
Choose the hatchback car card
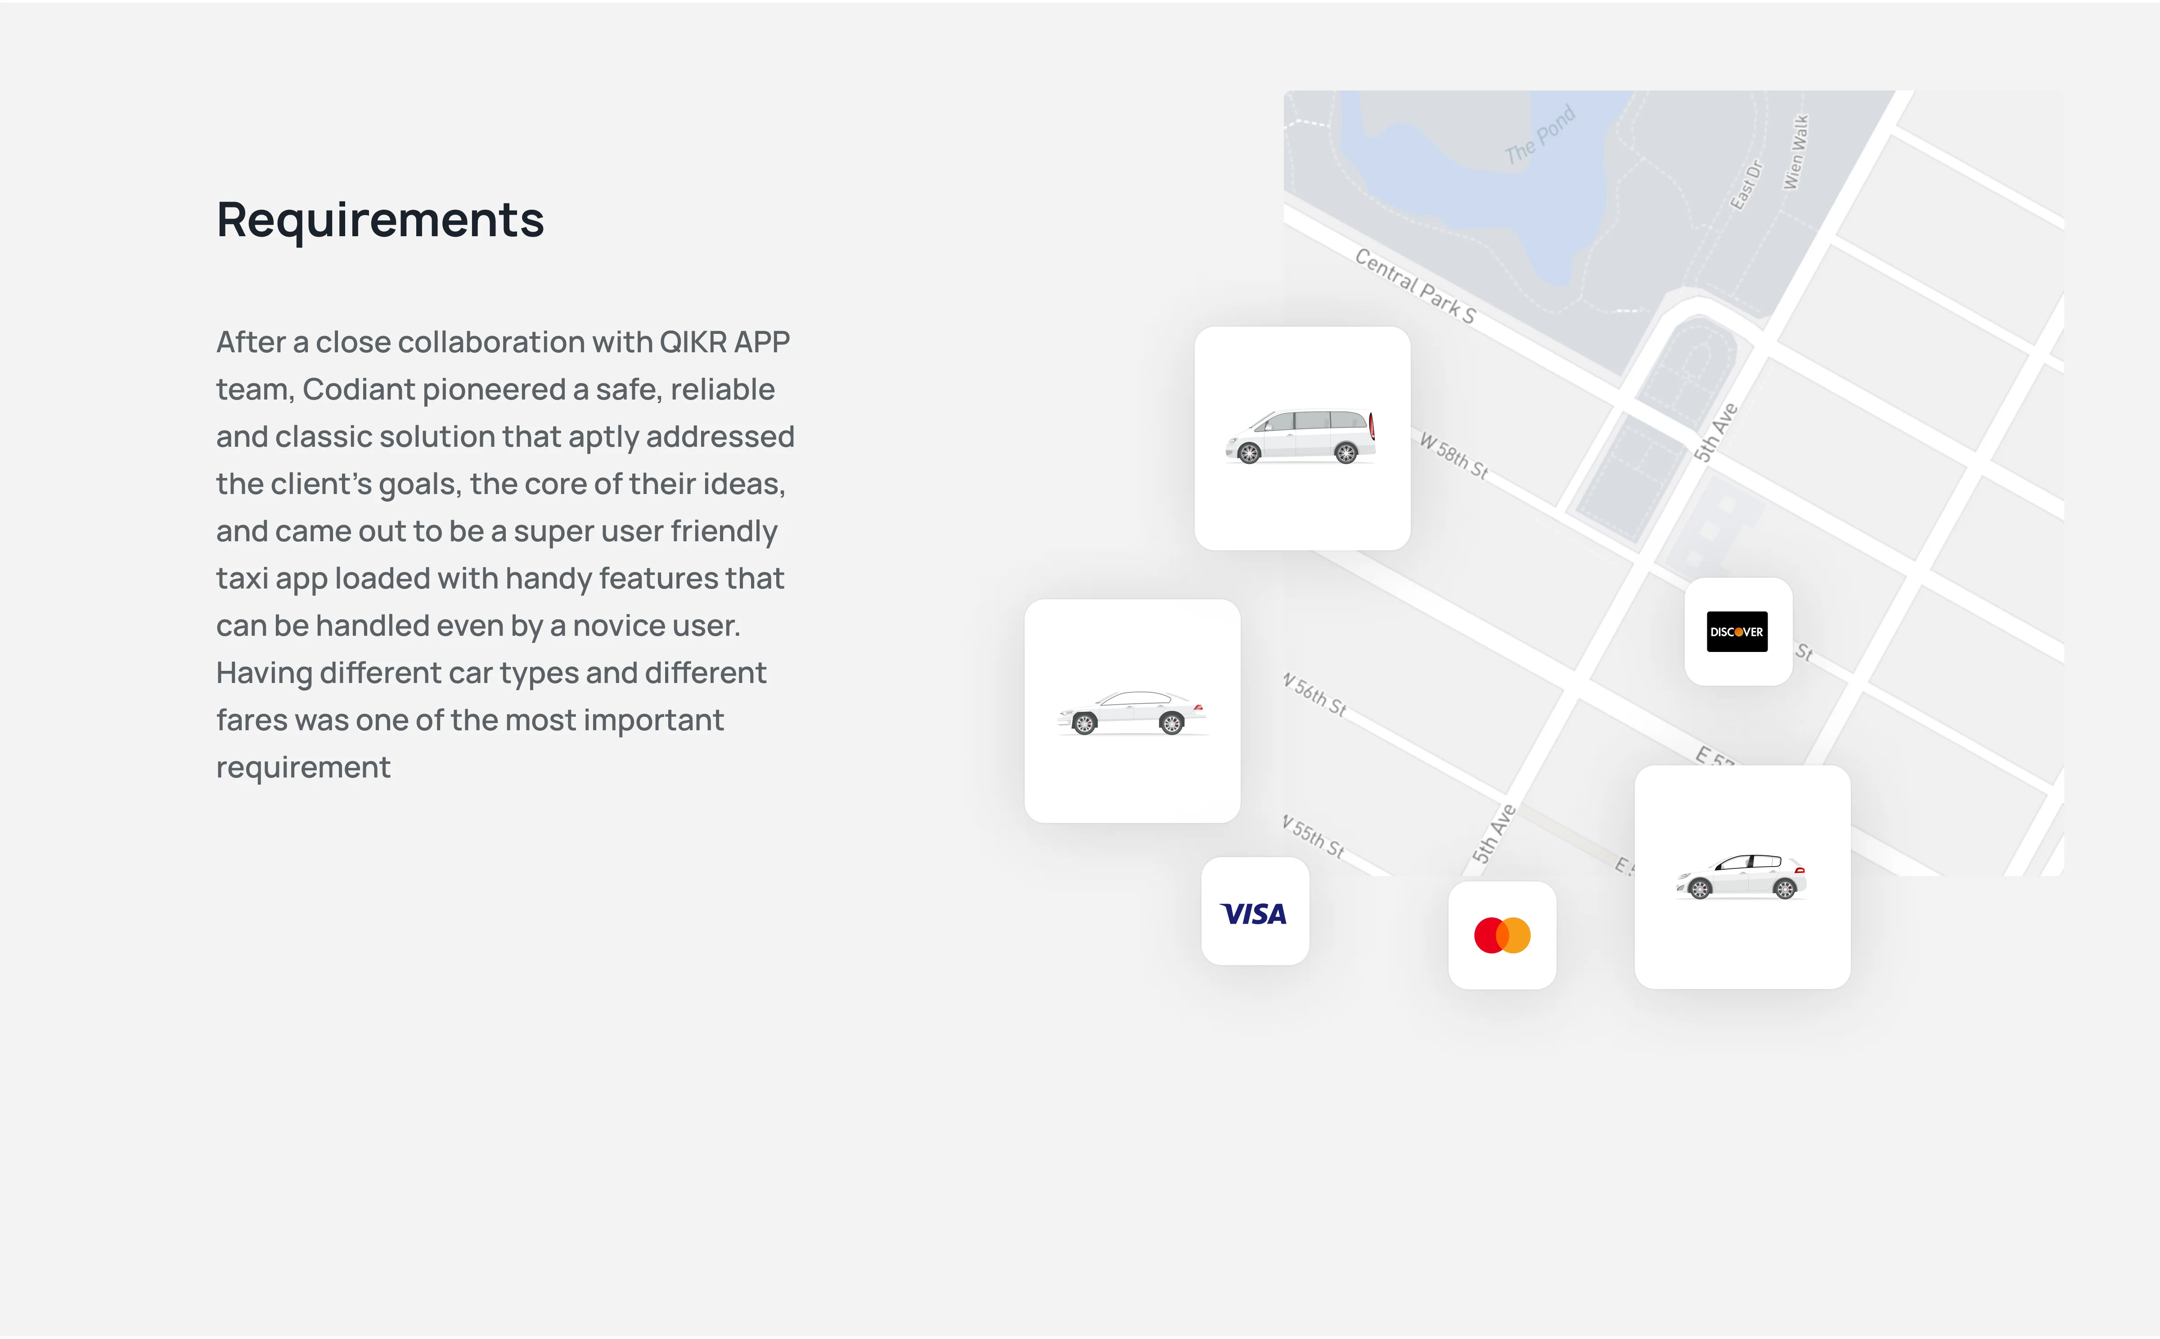(1741, 877)
